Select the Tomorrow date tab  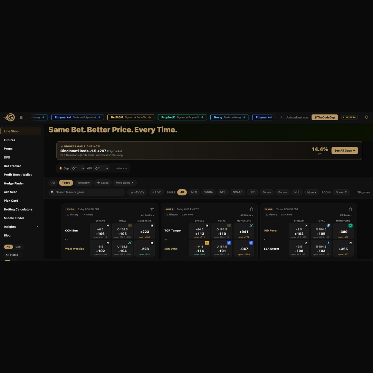point(84,183)
